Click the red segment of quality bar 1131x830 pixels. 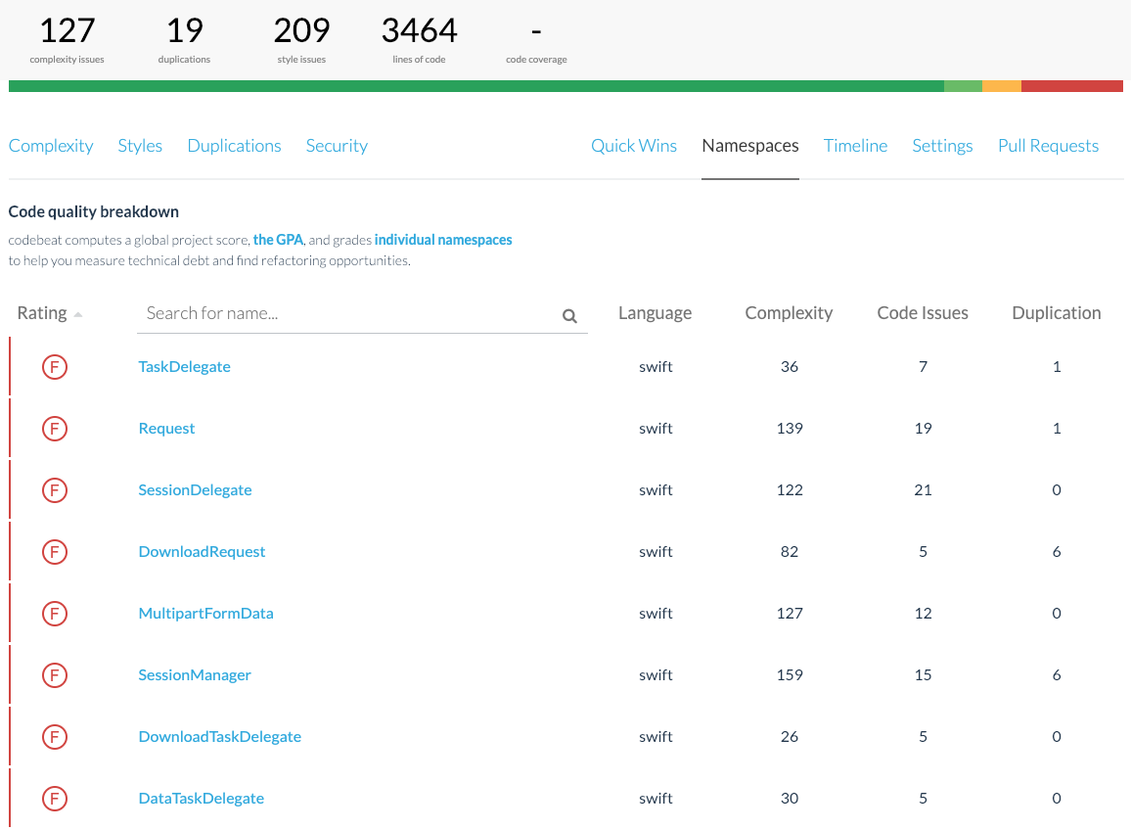point(1071,86)
